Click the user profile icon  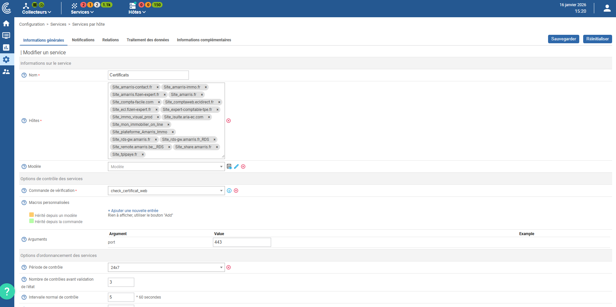pyautogui.click(x=607, y=8)
